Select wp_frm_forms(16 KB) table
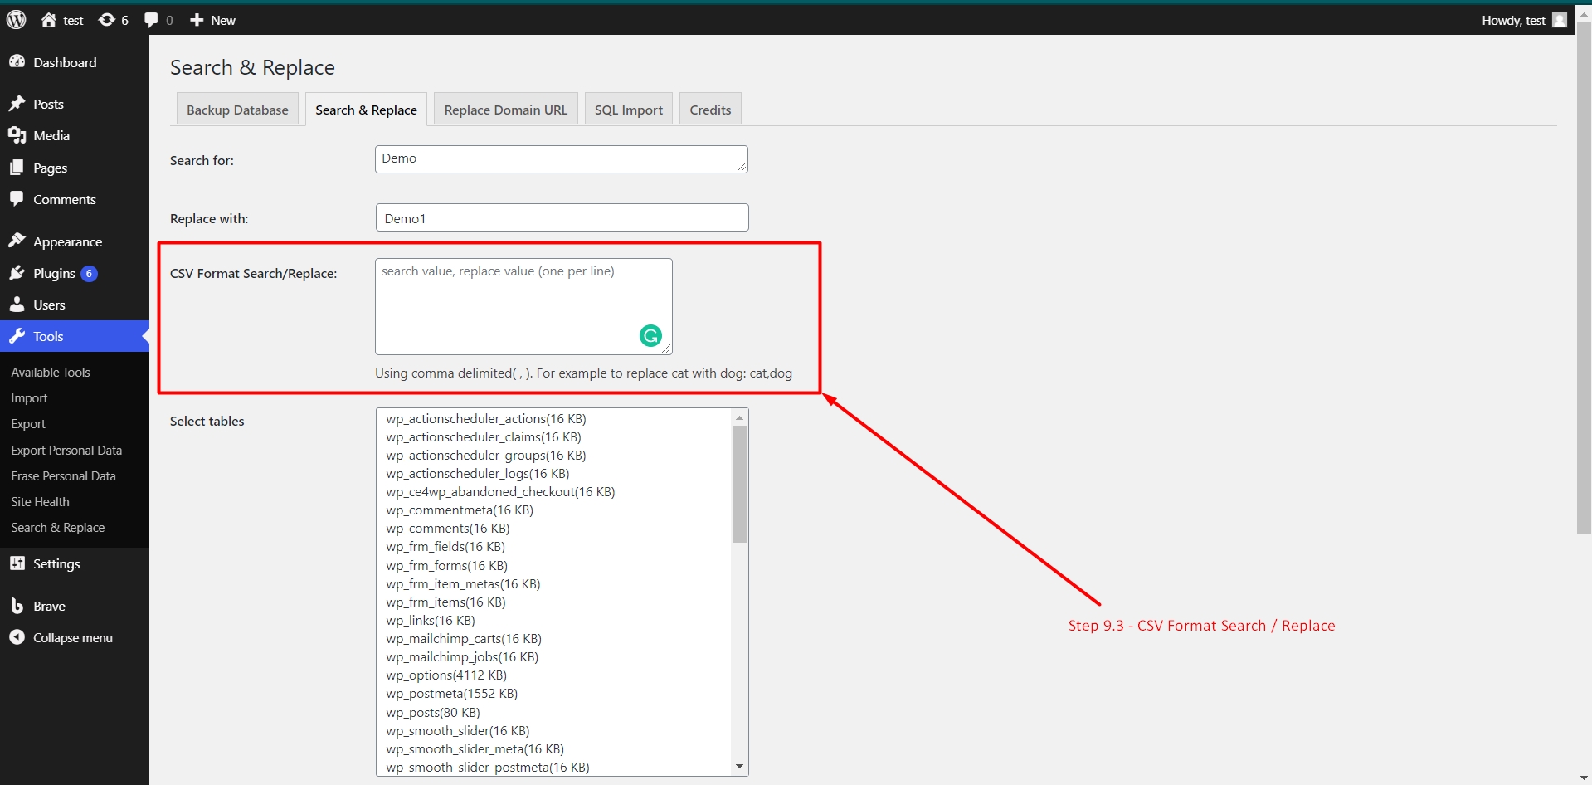1592x785 pixels. (446, 566)
